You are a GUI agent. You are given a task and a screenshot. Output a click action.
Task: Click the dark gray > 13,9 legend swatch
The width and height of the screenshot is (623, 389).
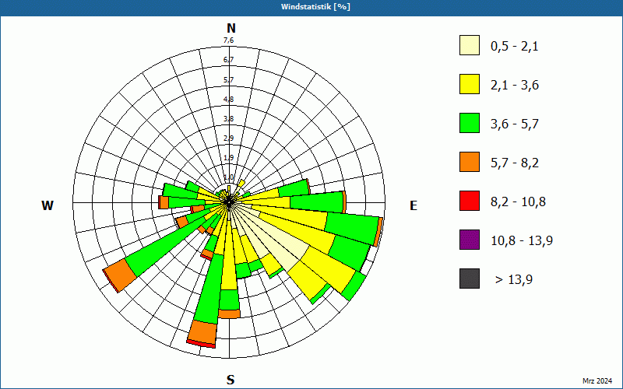click(x=470, y=279)
